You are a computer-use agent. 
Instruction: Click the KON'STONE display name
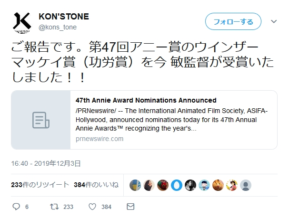click(x=64, y=17)
